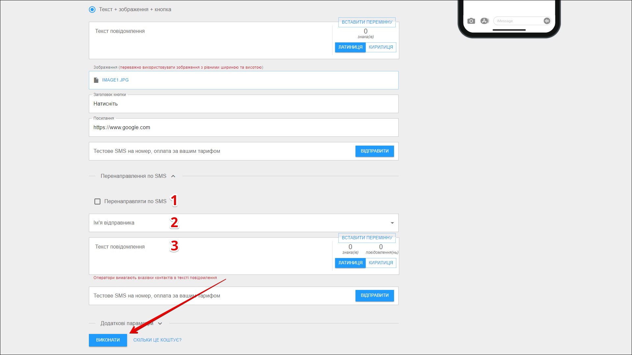Screen dimensions: 632x355
Task: Switch top message to КИРИЛИЦЯ
Action: (381, 47)
